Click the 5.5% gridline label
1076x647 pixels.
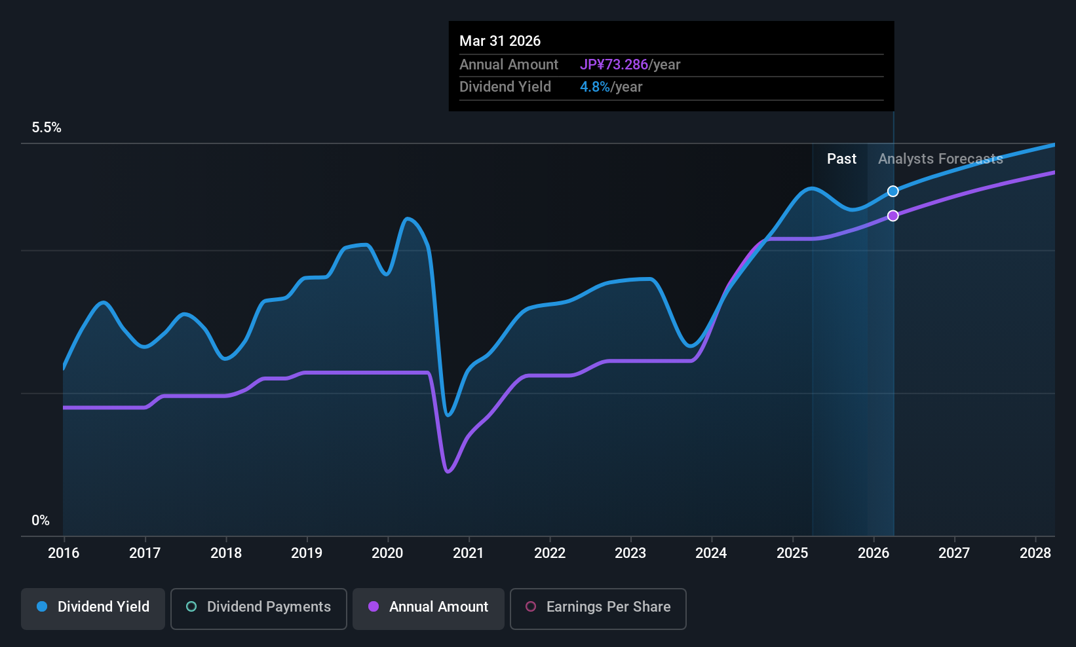(x=47, y=128)
